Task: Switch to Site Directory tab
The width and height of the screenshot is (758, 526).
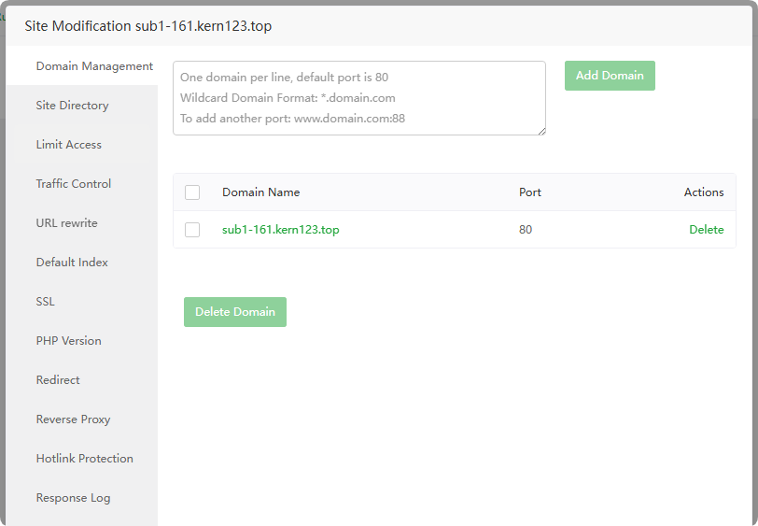Action: click(x=73, y=106)
